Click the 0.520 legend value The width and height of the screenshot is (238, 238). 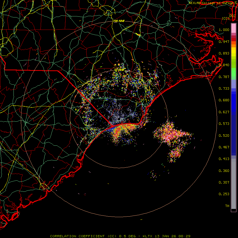[224, 136]
